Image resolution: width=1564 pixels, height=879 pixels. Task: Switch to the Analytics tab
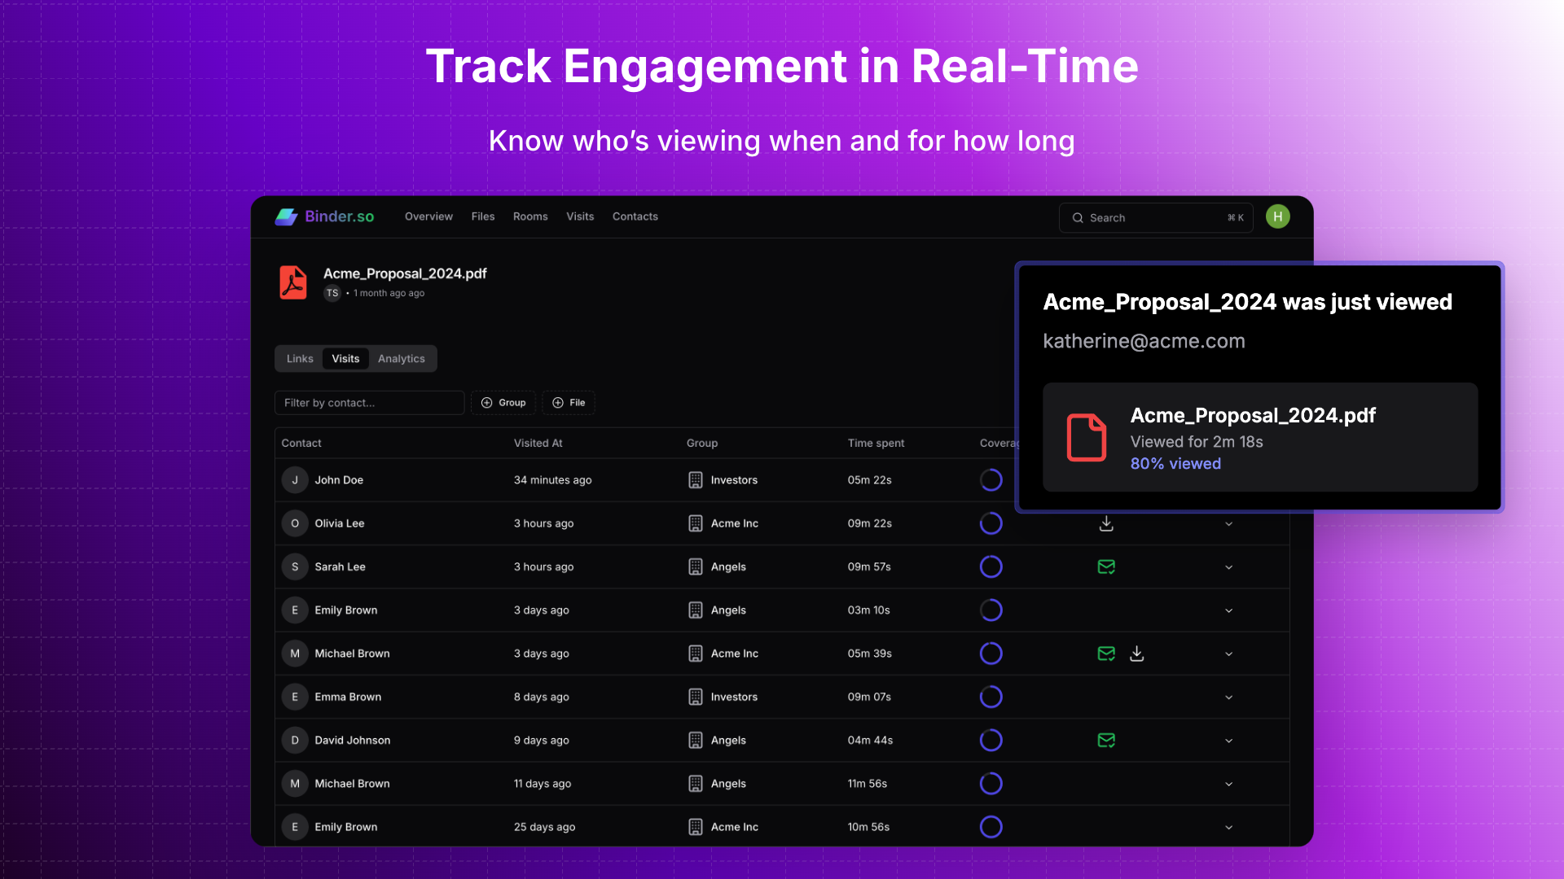coord(401,358)
